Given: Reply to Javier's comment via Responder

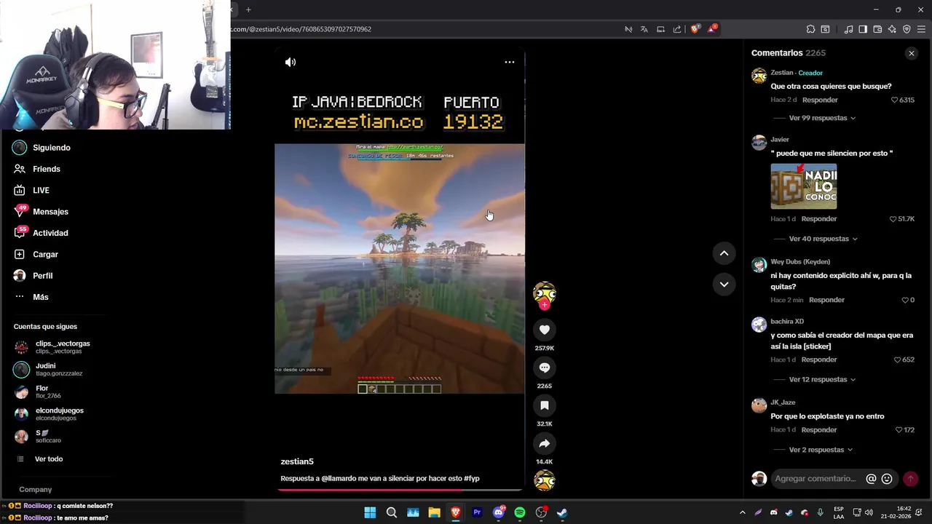Looking at the screenshot, I should tap(818, 219).
